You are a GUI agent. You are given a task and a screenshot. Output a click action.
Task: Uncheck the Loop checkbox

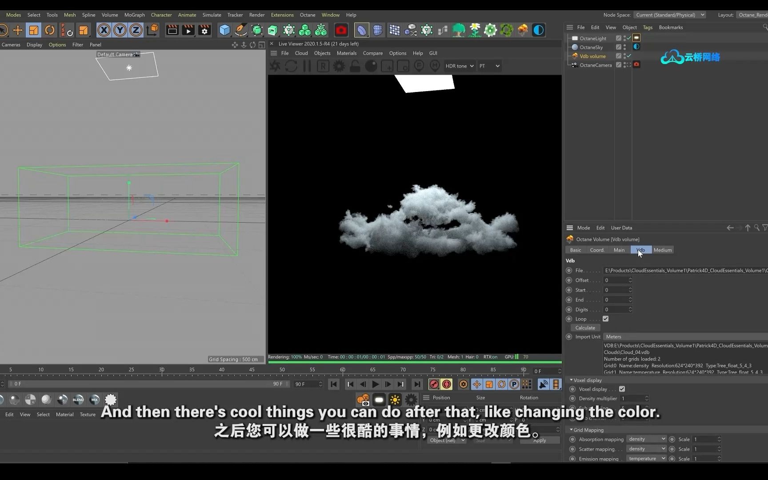[x=605, y=319]
